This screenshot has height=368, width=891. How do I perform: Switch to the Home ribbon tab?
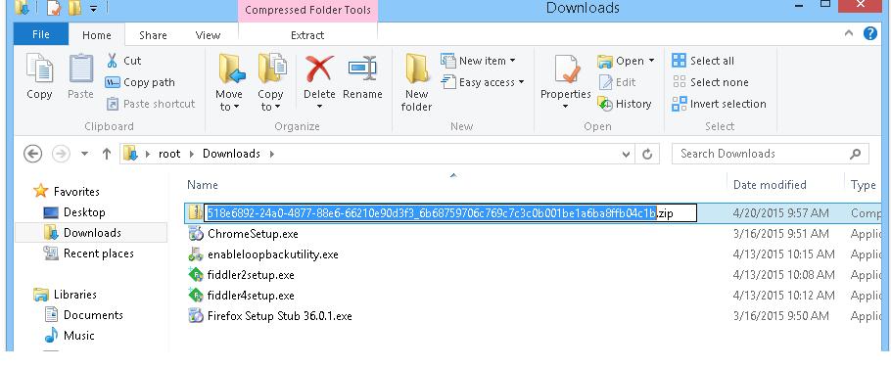coord(97,35)
